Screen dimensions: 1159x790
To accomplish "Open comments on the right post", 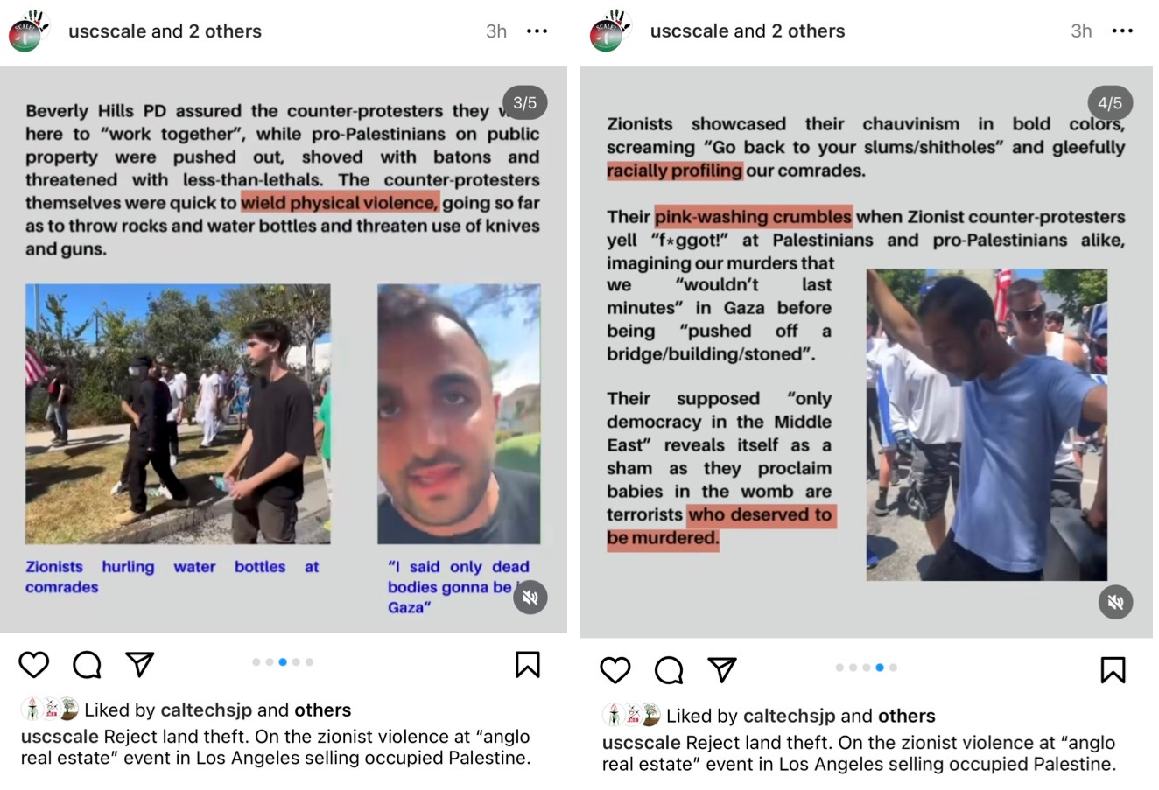I will (669, 670).
